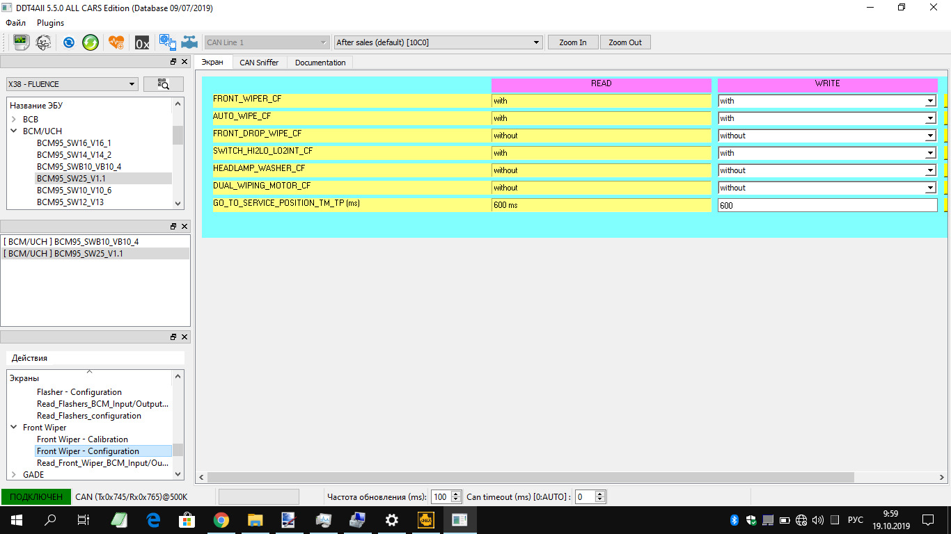The width and height of the screenshot is (951, 534).
Task: Click the QR scan search button
Action: 164,84
